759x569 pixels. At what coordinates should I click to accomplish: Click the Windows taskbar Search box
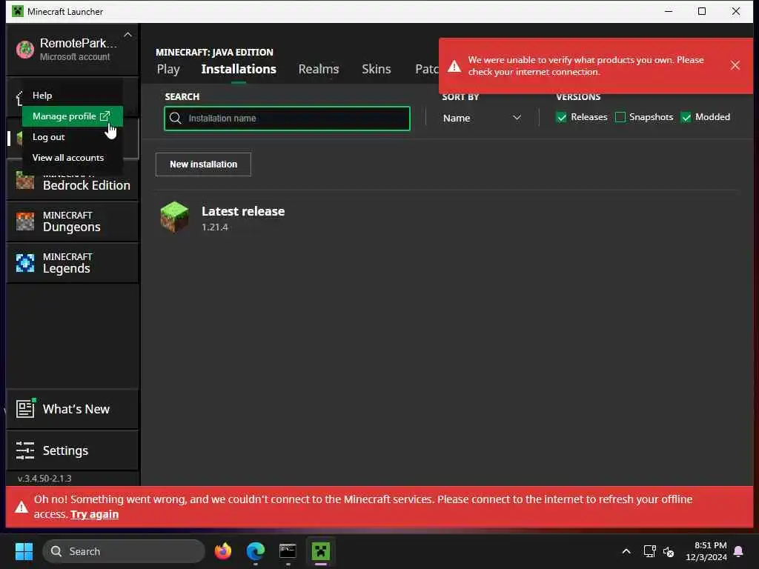point(124,551)
